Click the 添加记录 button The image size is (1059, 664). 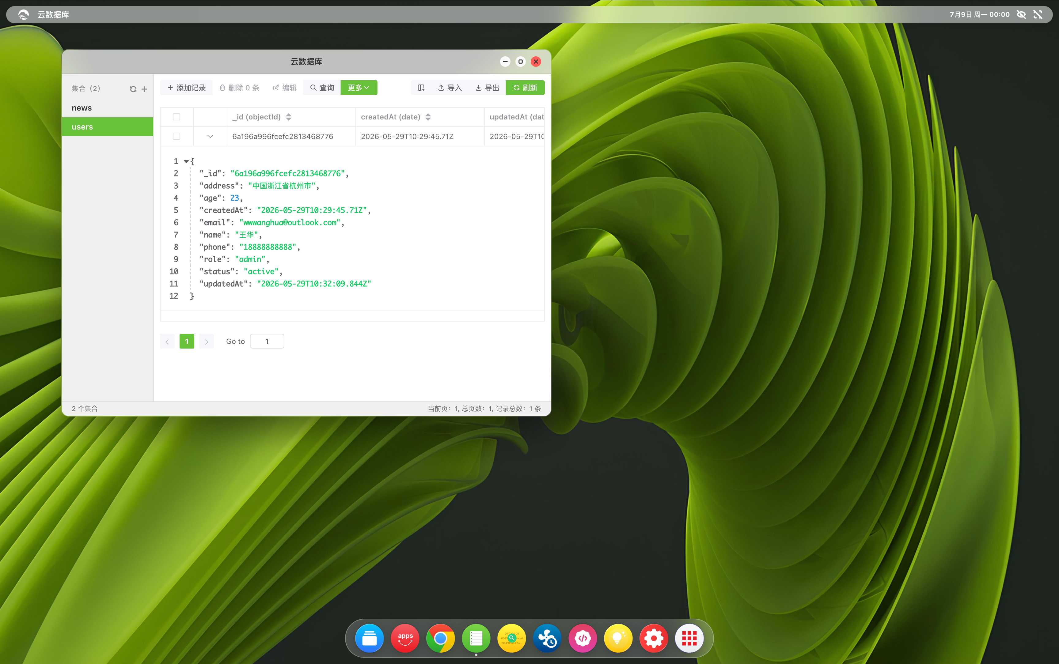(x=186, y=88)
